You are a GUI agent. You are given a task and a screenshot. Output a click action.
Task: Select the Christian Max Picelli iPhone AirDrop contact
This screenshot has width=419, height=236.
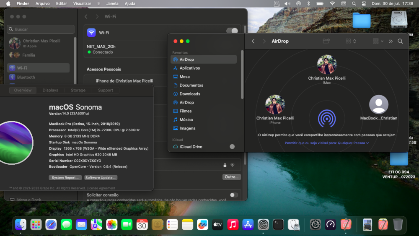click(x=275, y=109)
